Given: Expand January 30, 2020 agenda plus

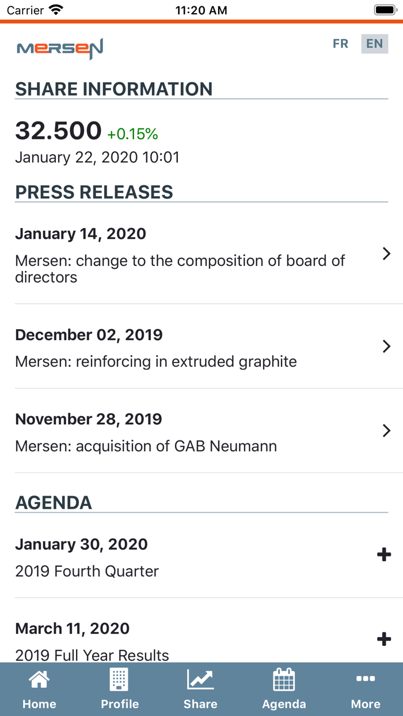Looking at the screenshot, I should pyautogui.click(x=383, y=555).
